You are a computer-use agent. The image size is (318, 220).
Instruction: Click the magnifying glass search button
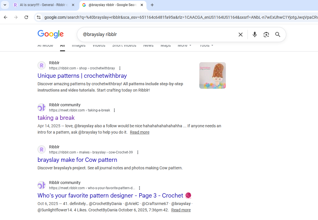pos(278,35)
